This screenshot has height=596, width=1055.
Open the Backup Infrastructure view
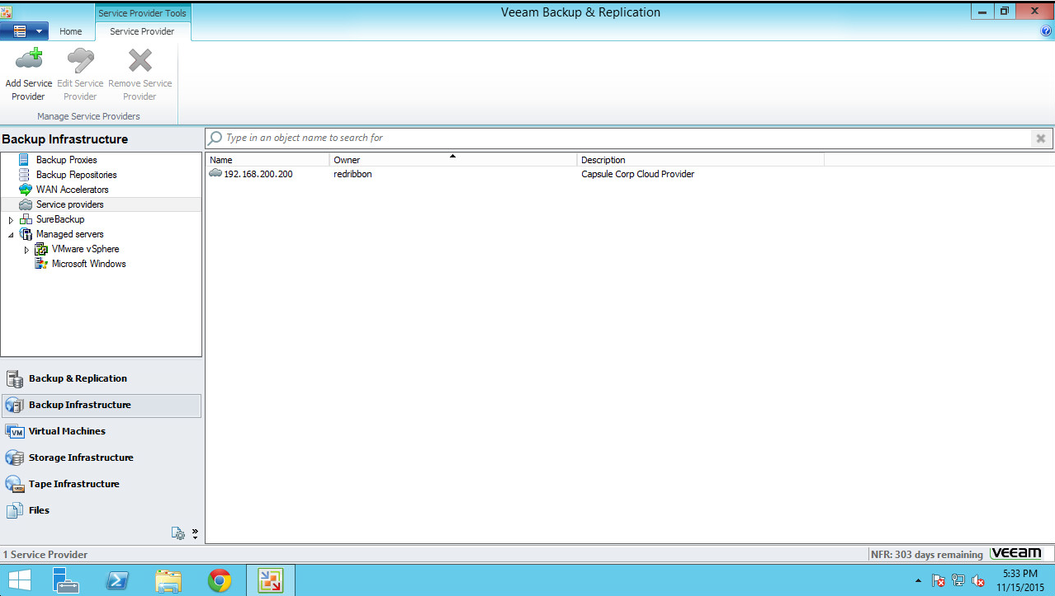click(101, 405)
